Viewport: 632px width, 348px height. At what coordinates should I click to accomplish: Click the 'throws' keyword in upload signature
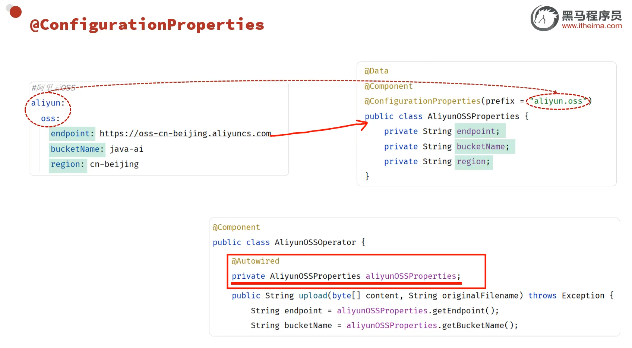[x=542, y=295]
